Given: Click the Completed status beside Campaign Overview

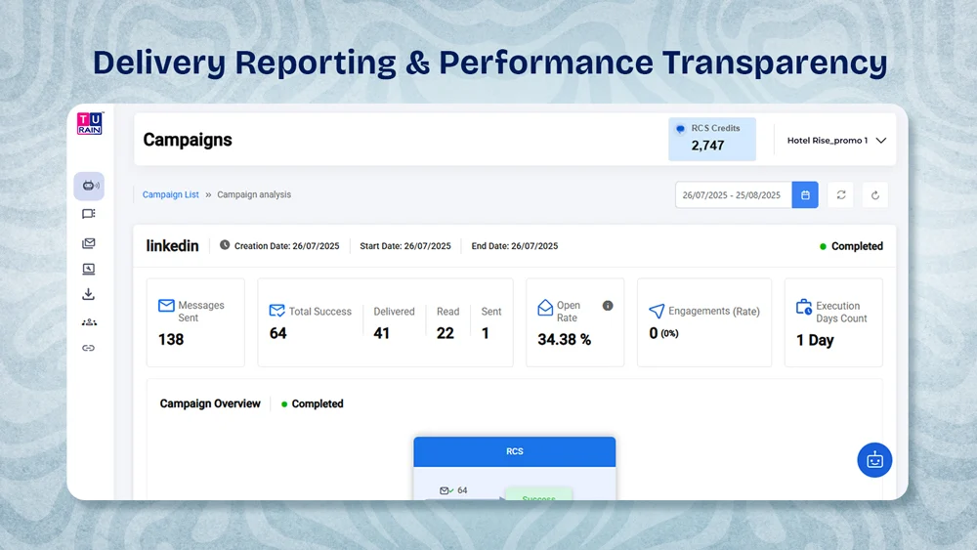Looking at the screenshot, I should pyautogui.click(x=313, y=403).
